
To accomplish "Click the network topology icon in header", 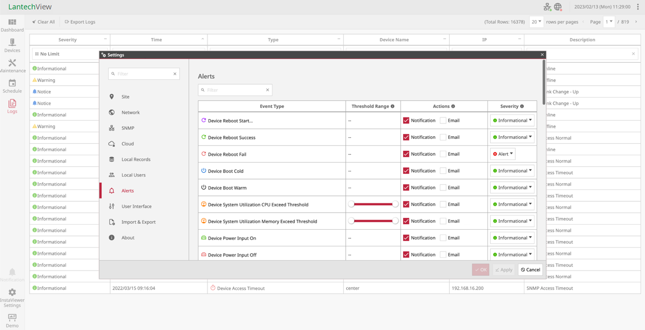I will pos(547,7).
